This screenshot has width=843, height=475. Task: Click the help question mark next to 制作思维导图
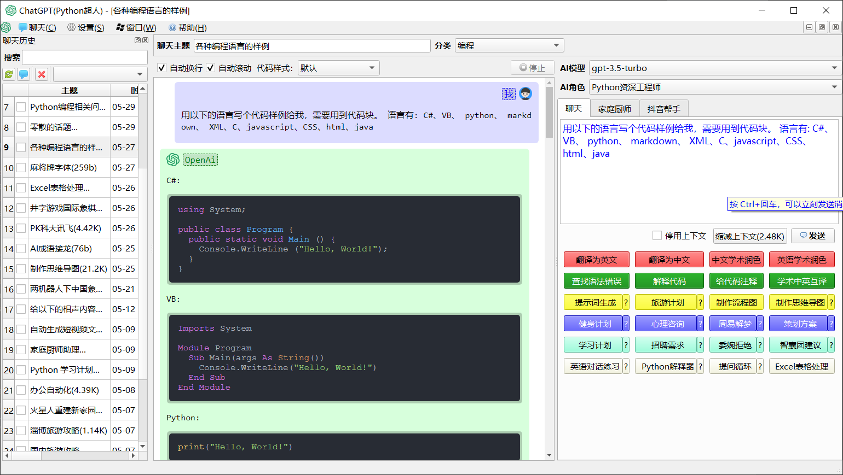coord(831,302)
